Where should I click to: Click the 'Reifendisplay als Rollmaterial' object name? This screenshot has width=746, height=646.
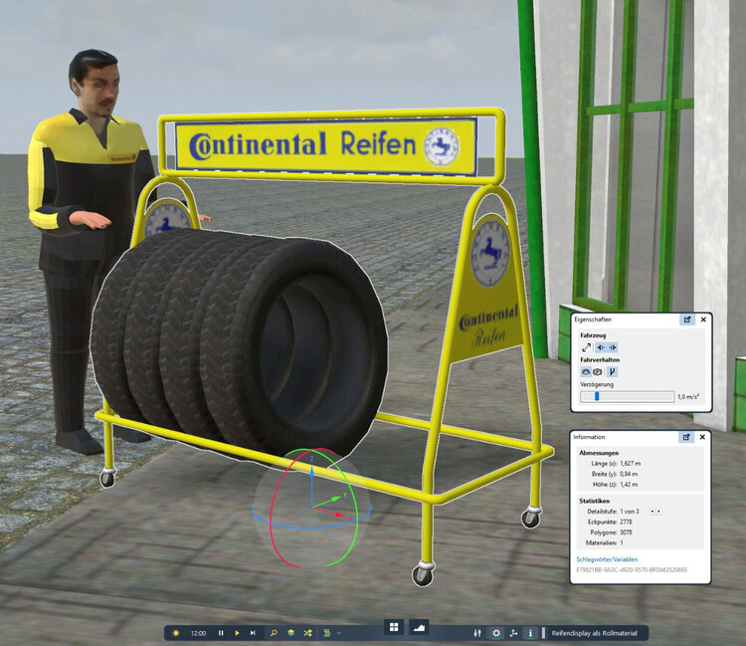point(594,633)
